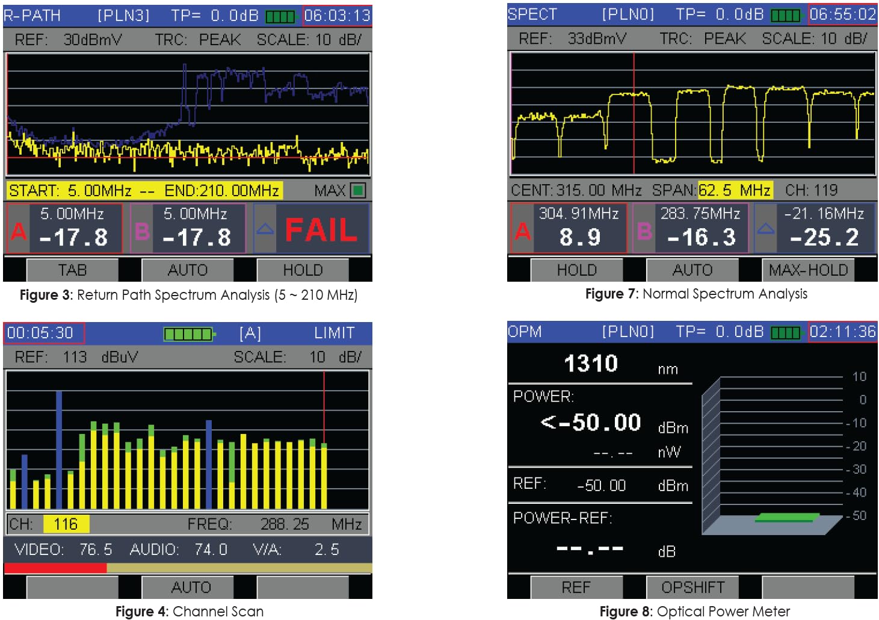Click the [PLN3] plan label

point(123,16)
